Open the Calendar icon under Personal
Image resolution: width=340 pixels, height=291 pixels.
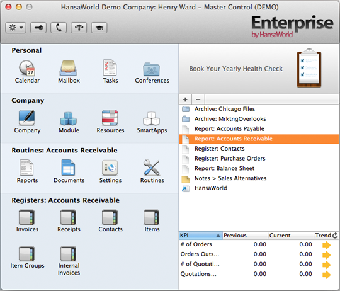click(26, 68)
